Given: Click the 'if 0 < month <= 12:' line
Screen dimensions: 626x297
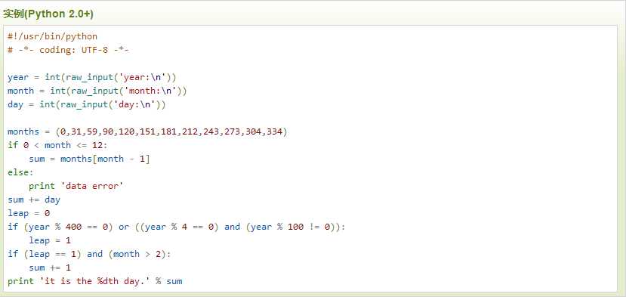Looking at the screenshot, I should pos(57,145).
